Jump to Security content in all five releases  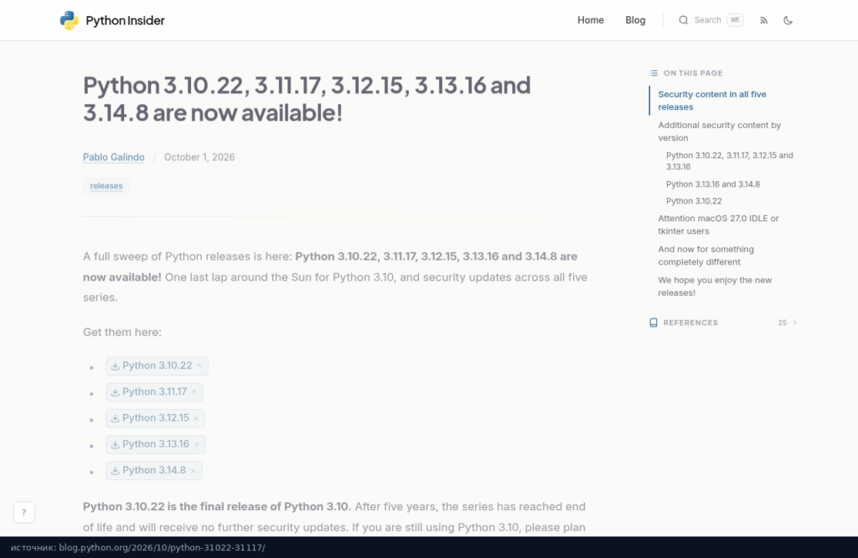click(712, 101)
